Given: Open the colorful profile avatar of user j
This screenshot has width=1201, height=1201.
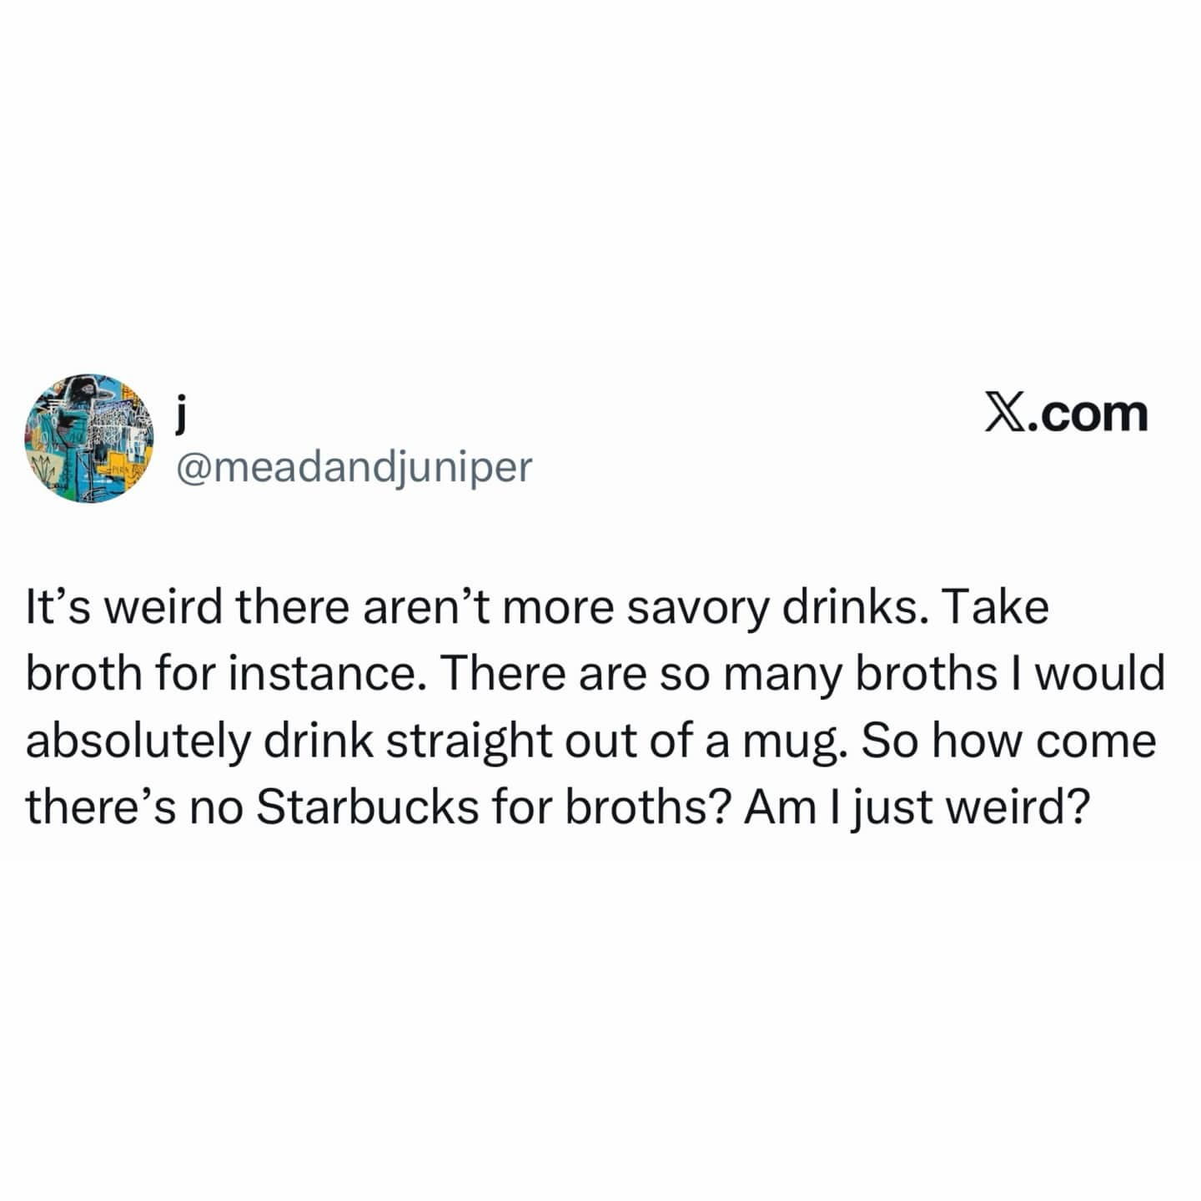Looking at the screenshot, I should 89,438.
